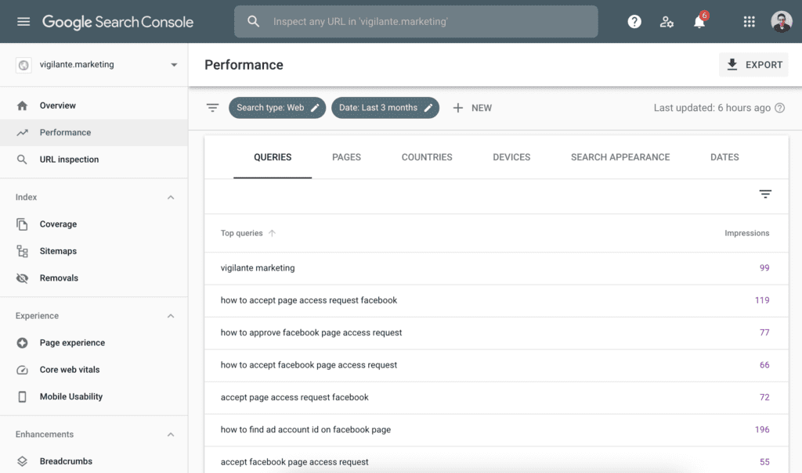Click the Impressions column header

point(746,233)
